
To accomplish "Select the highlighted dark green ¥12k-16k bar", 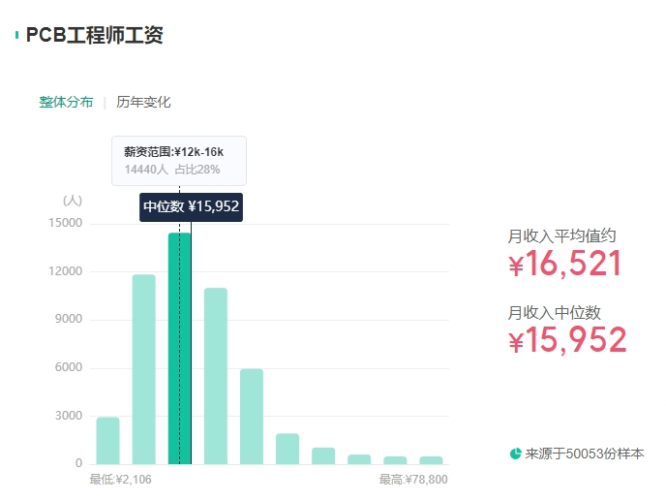I will (x=179, y=349).
